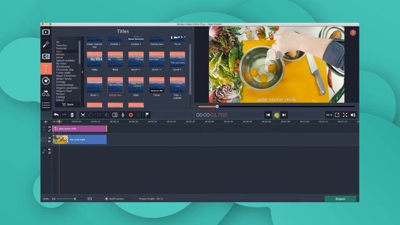Screen dimensions: 400x225
Task: Toggle the audio track volume icon
Action: coord(49,149)
